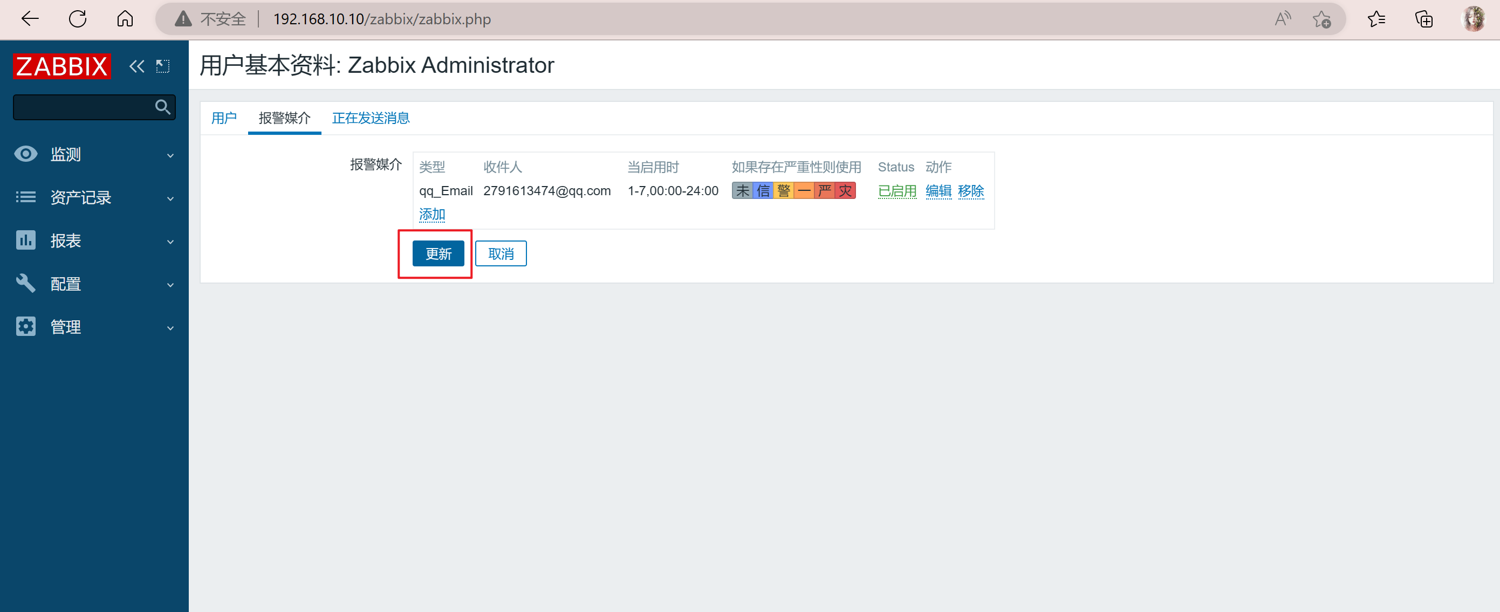Image resolution: width=1500 pixels, height=612 pixels.
Task: Open read aloud icon in address bar
Action: [x=1282, y=19]
